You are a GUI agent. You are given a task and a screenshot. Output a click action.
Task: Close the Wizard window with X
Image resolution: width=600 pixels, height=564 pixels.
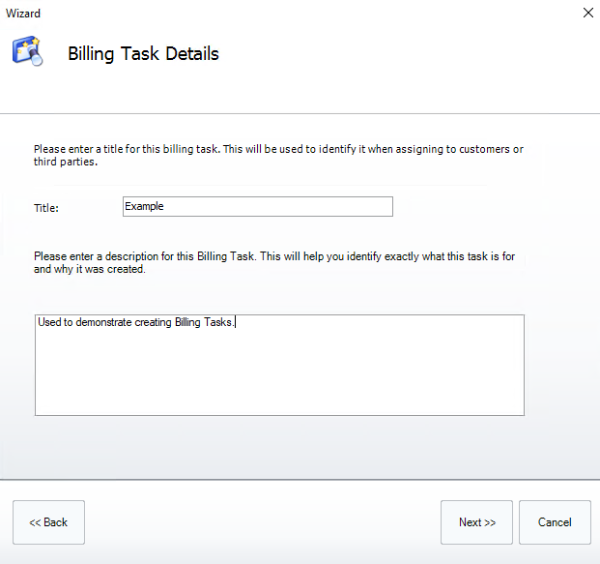(x=587, y=13)
